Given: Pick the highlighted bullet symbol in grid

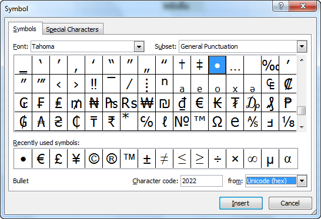Looking at the screenshot, I should coord(217,65).
